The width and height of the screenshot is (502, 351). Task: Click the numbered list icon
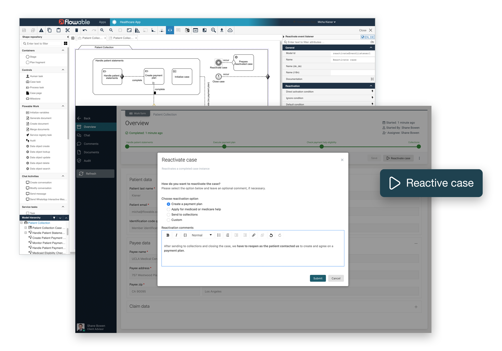pos(228,235)
